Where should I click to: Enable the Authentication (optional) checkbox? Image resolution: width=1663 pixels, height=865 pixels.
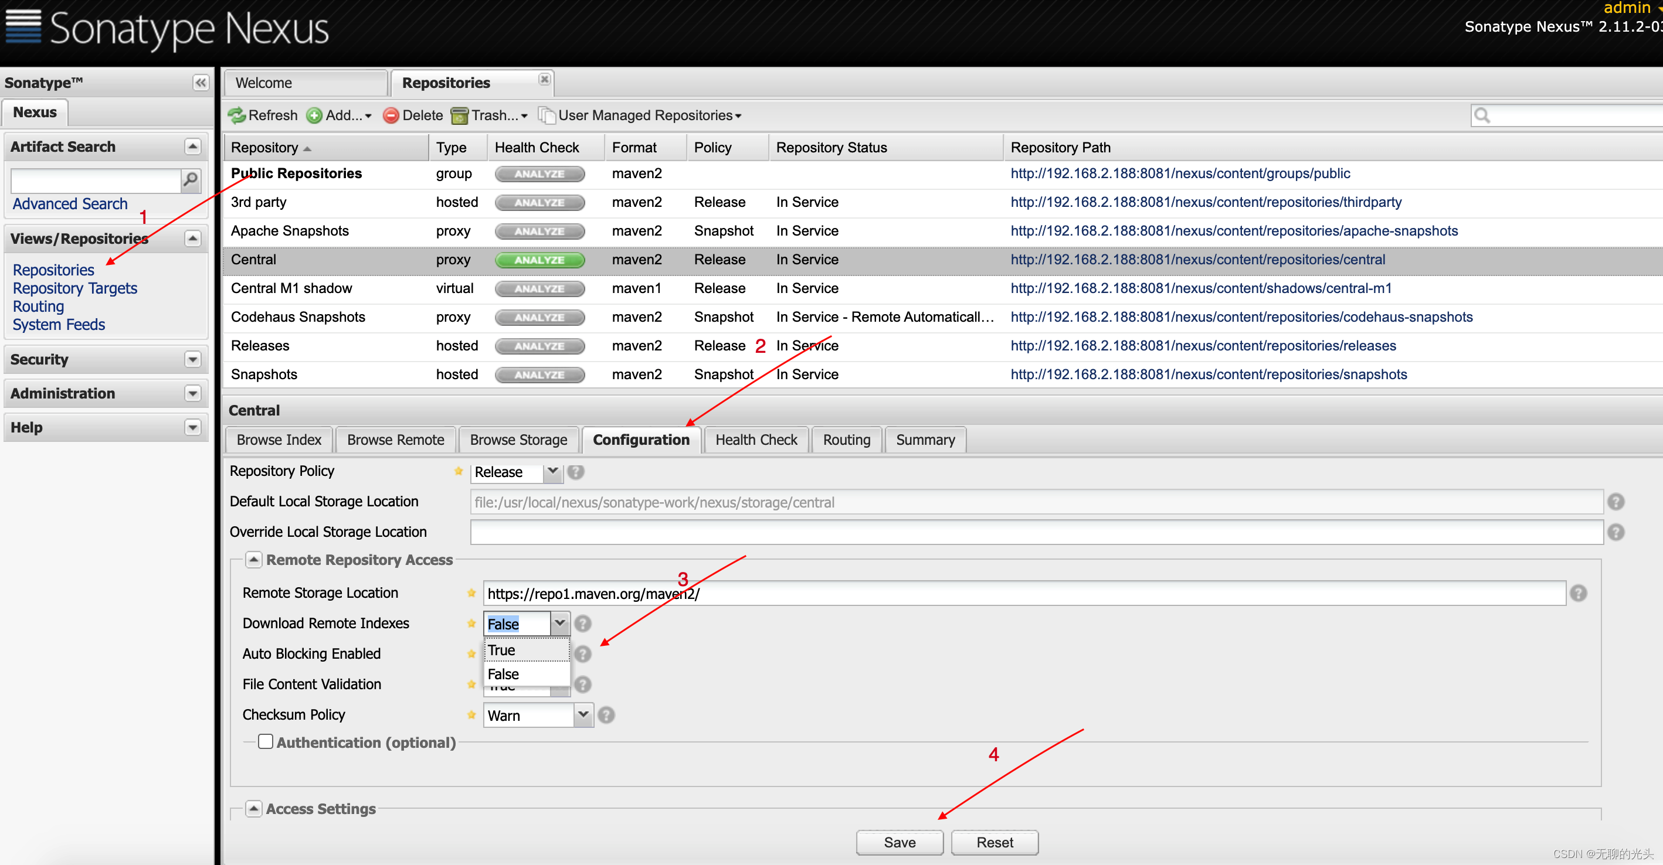pyautogui.click(x=265, y=742)
